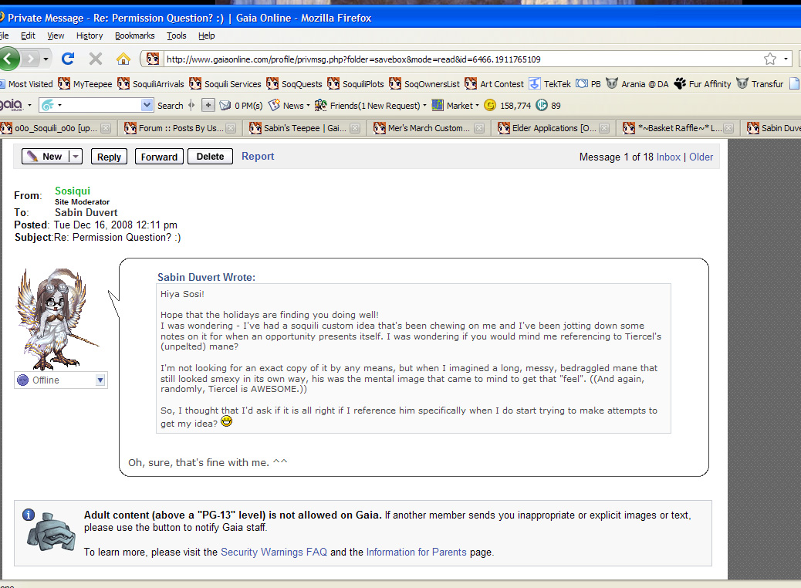Image resolution: width=801 pixels, height=588 pixels.
Task: Click the Stop loading X icon
Action: (x=96, y=59)
